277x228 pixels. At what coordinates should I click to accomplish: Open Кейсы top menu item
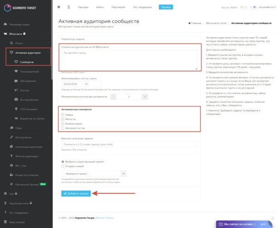click(x=100, y=7)
